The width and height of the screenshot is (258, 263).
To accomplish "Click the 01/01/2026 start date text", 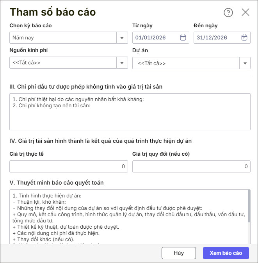I will [150, 38].
